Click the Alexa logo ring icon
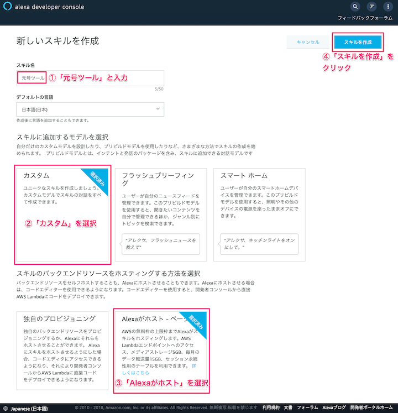Viewport: 398px width, 413px height. 7,6
